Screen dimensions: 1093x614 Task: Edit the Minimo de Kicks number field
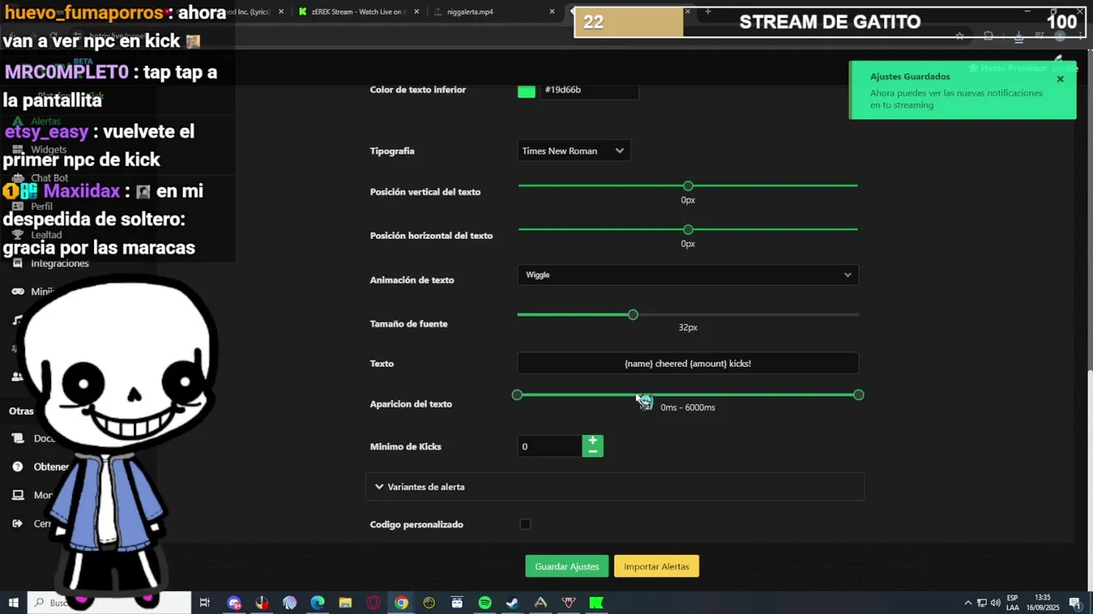(x=549, y=446)
